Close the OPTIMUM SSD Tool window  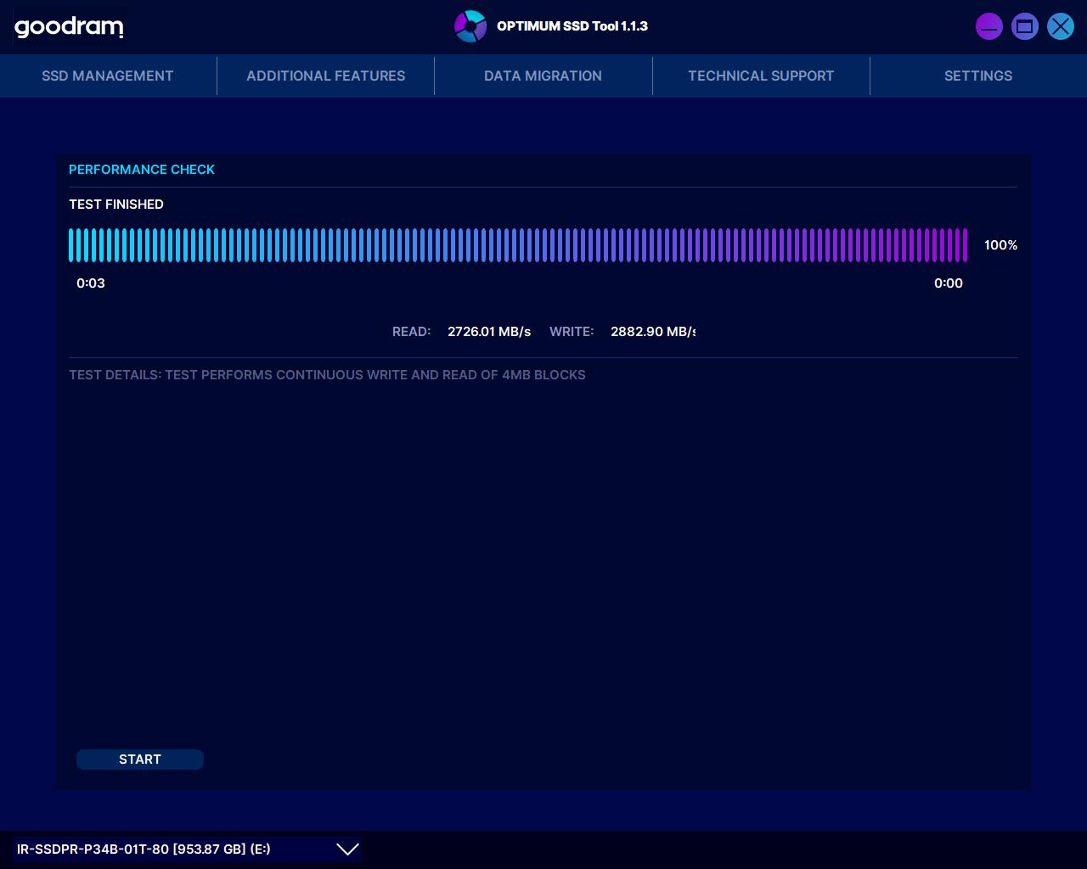(1061, 26)
